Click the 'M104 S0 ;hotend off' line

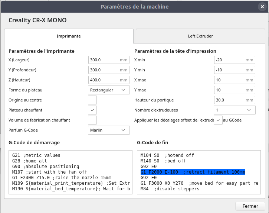167,155
